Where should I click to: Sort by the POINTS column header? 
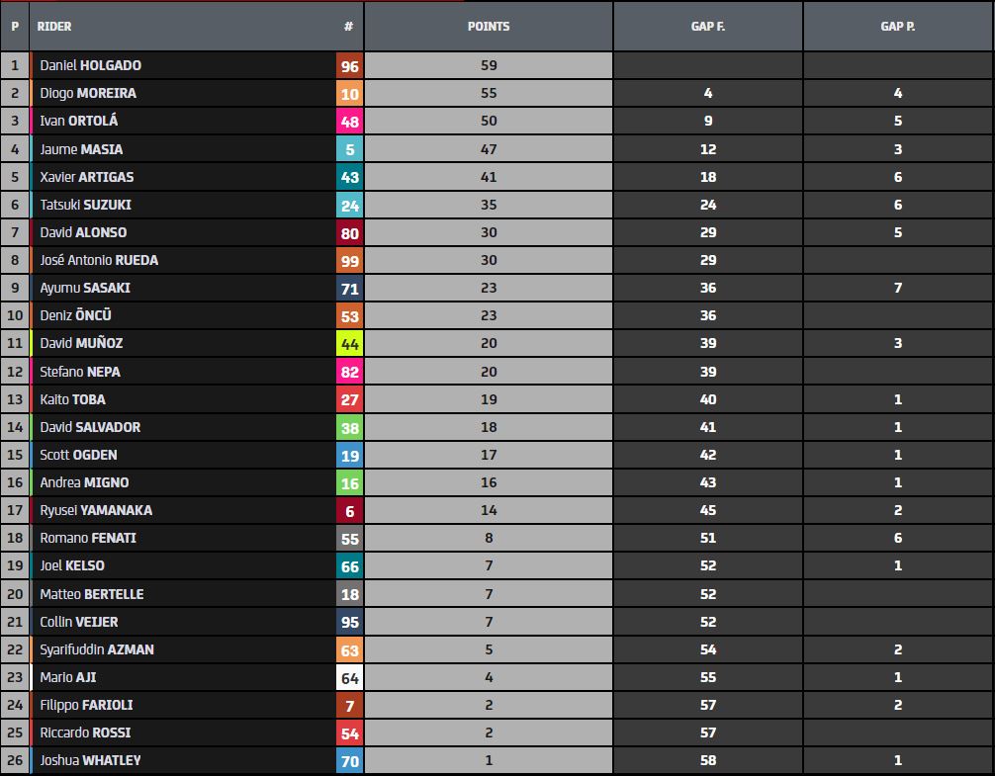point(489,27)
